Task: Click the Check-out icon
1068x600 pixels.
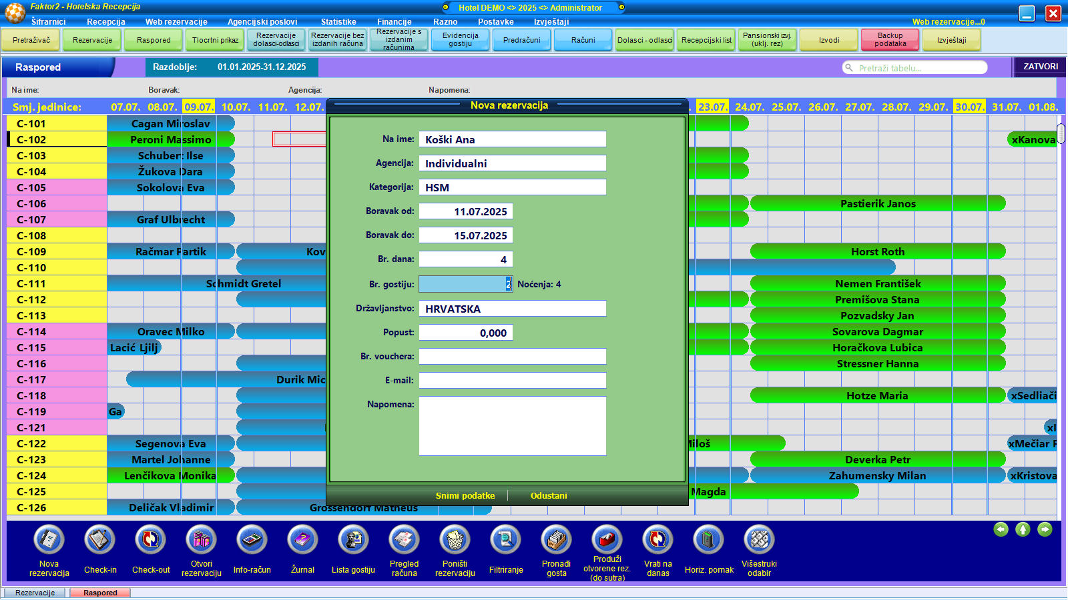Action: pos(151,540)
